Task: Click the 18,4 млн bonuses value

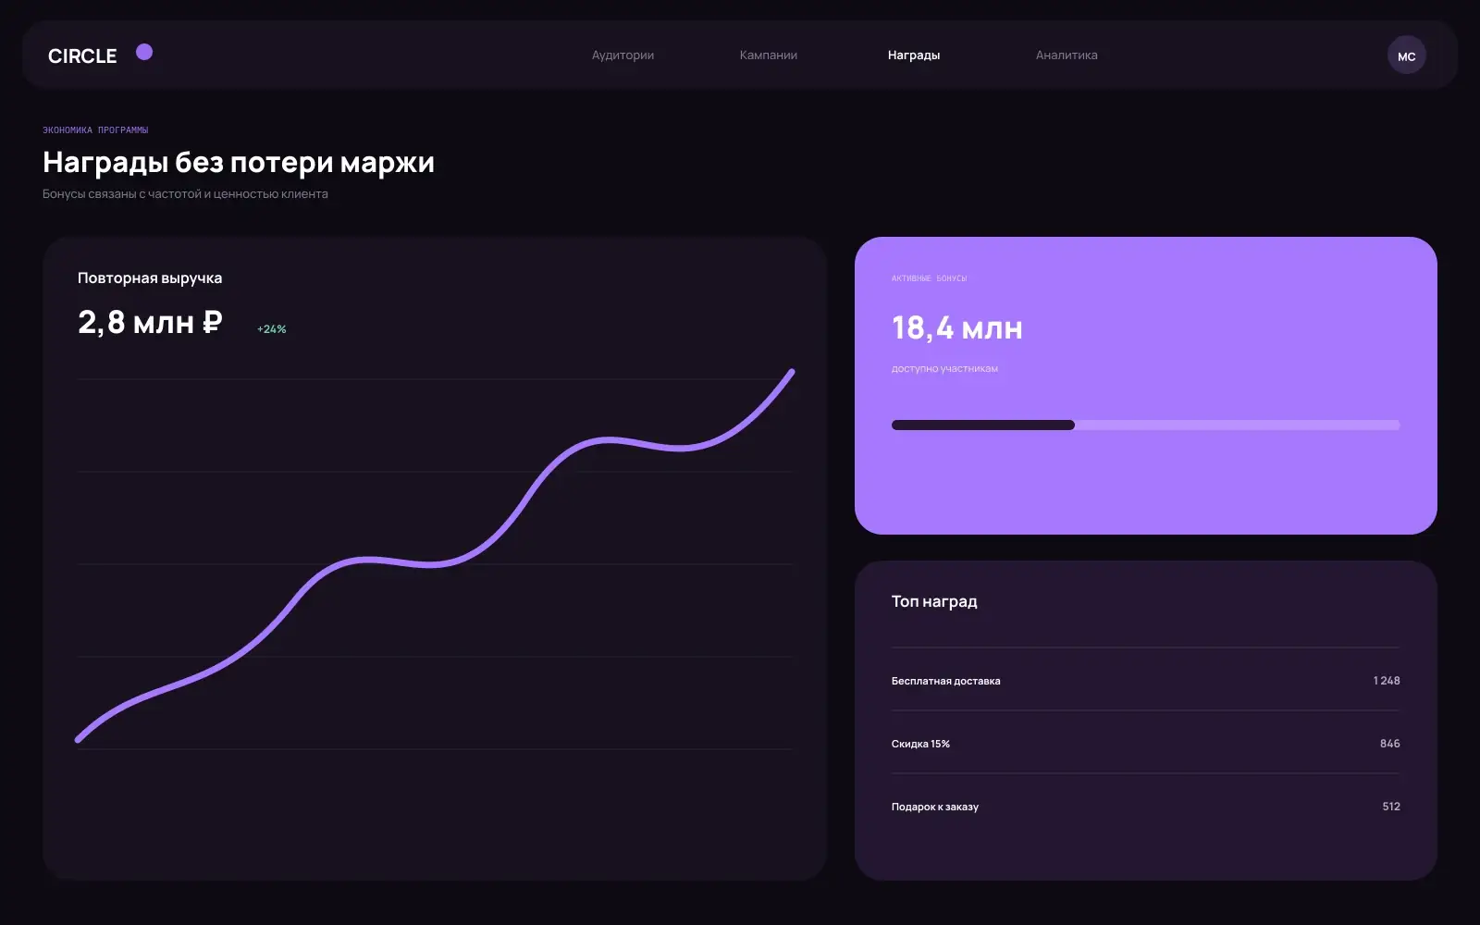Action: [956, 327]
